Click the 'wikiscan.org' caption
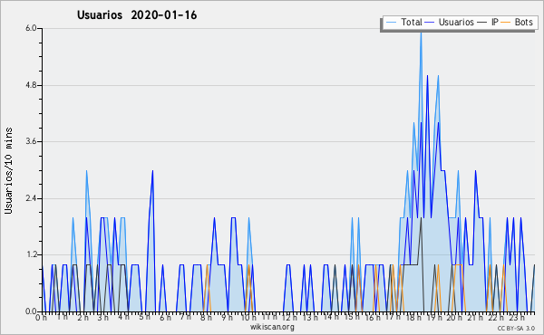 click(x=272, y=327)
